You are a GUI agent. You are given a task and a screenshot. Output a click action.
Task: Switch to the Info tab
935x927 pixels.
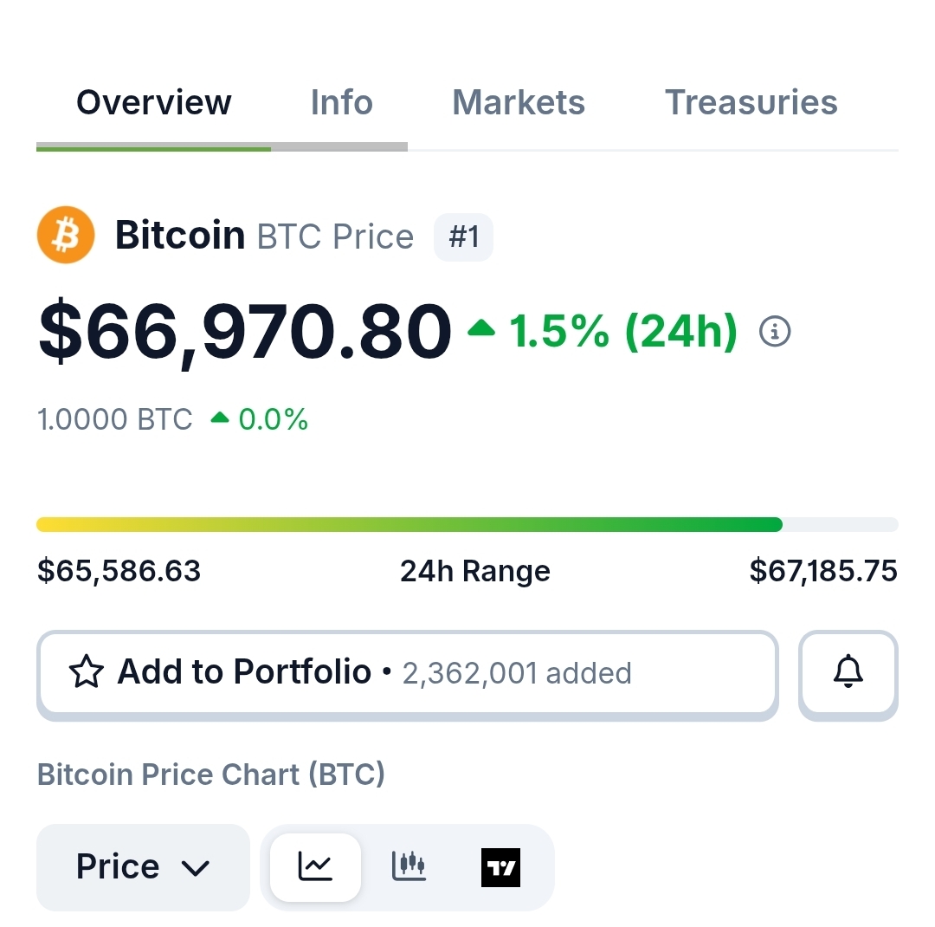click(341, 102)
